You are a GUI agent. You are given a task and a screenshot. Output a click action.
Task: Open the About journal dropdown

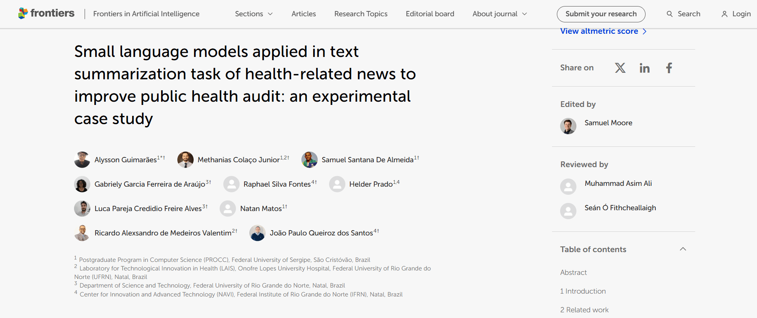point(500,14)
